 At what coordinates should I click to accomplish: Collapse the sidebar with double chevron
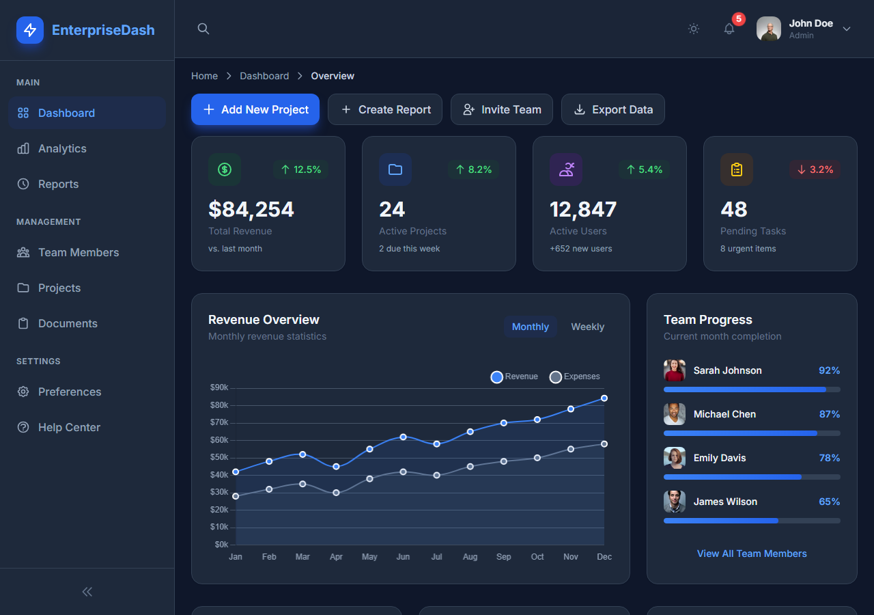tap(87, 592)
